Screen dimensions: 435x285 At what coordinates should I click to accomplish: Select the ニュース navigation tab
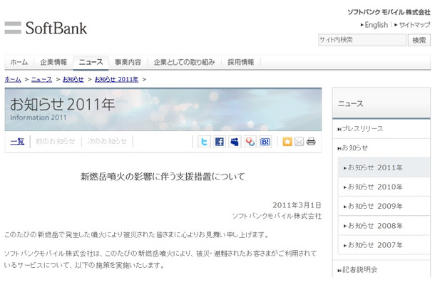tap(91, 62)
